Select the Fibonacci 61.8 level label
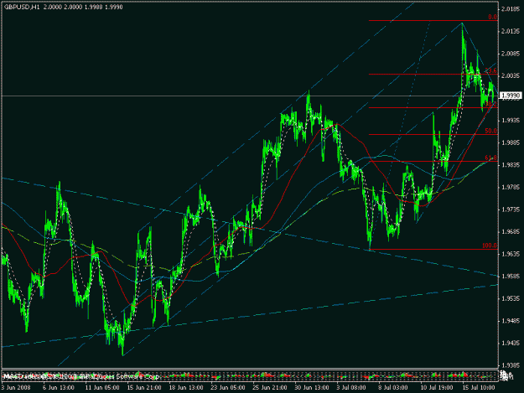 (490, 158)
